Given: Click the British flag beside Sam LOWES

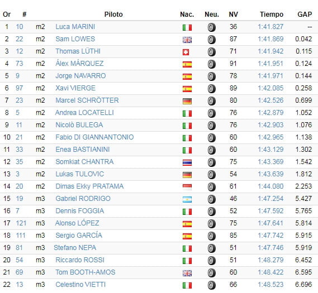Looking at the screenshot, I should click(x=187, y=40).
